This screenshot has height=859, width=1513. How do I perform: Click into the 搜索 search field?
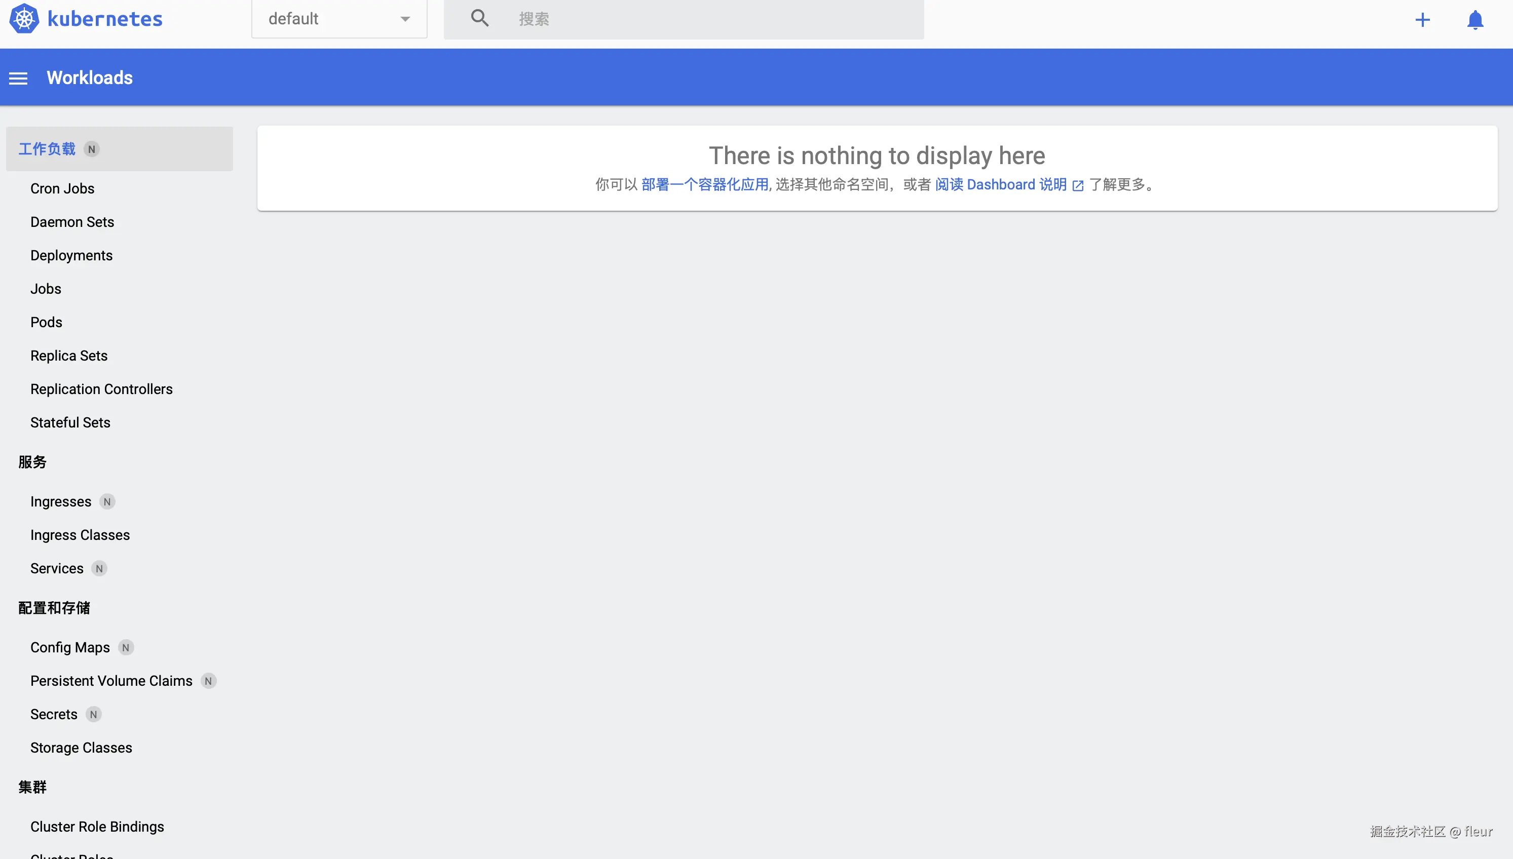tap(708, 19)
